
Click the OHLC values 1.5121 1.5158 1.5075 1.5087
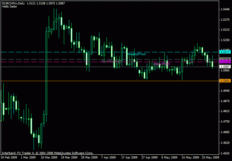46,3
